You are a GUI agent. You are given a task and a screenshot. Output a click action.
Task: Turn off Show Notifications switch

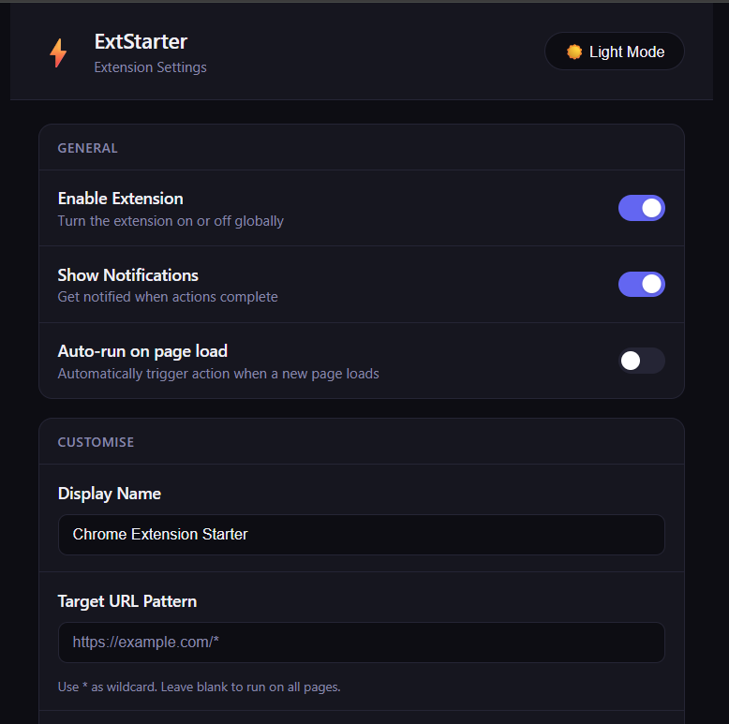pyautogui.click(x=641, y=284)
